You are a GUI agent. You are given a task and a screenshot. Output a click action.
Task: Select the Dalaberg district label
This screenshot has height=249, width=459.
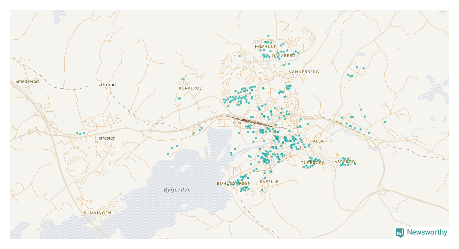coord(284,56)
